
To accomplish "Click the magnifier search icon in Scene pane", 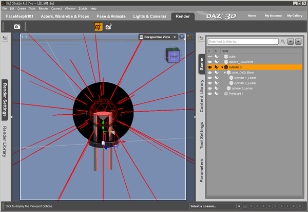I will click(x=283, y=42).
